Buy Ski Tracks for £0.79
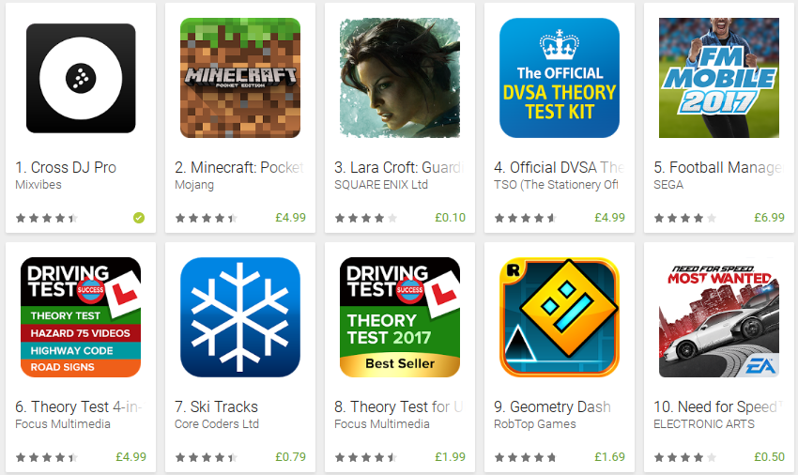The image size is (798, 475). click(x=291, y=457)
